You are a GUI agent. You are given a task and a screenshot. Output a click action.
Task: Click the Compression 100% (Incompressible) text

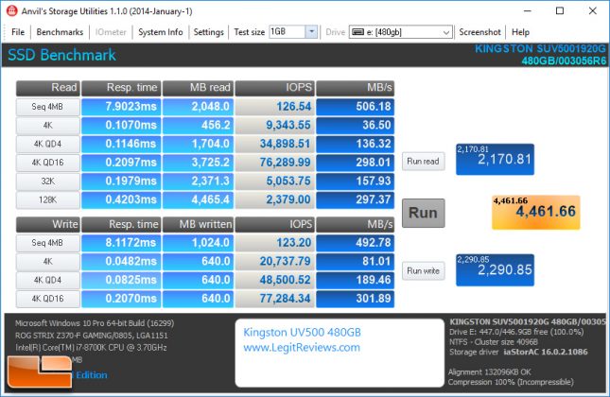click(x=511, y=382)
